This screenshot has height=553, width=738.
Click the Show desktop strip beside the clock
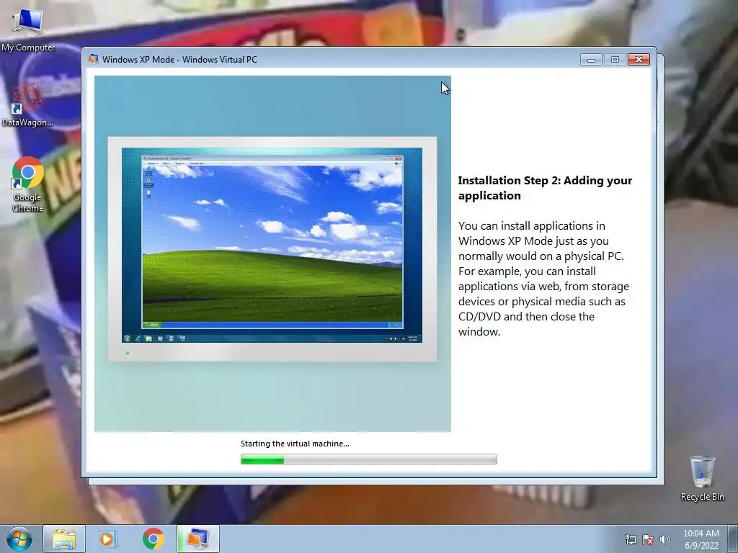tap(734, 539)
